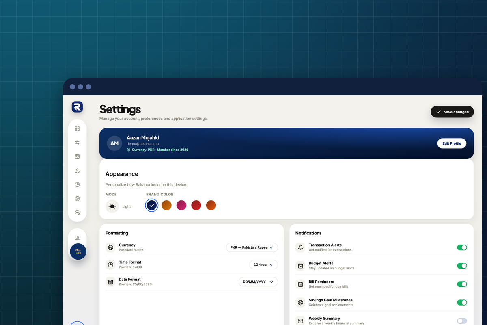Turn off Budget Alerts switch
Viewport: 487px width, 325px height.
click(x=462, y=266)
